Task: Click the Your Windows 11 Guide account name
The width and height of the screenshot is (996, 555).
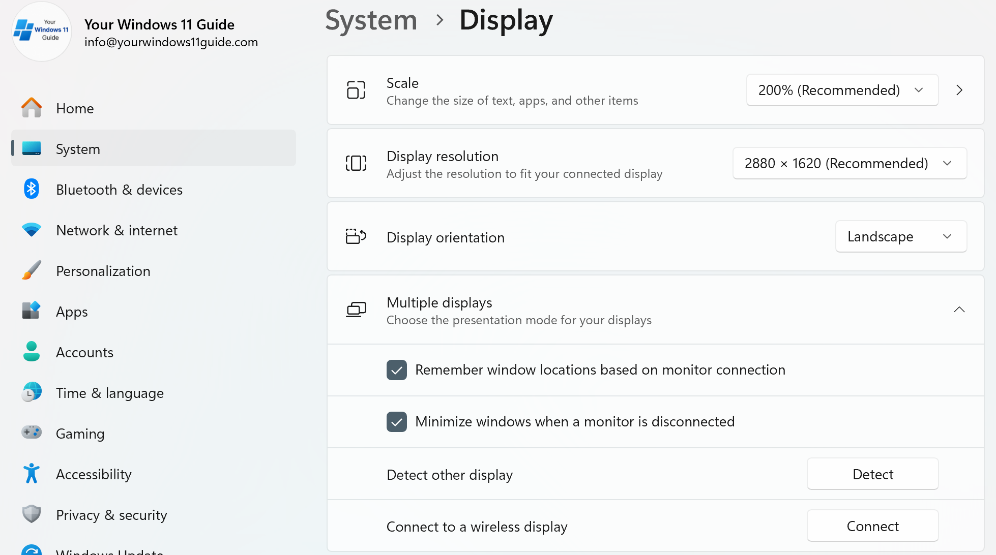Action: [159, 24]
